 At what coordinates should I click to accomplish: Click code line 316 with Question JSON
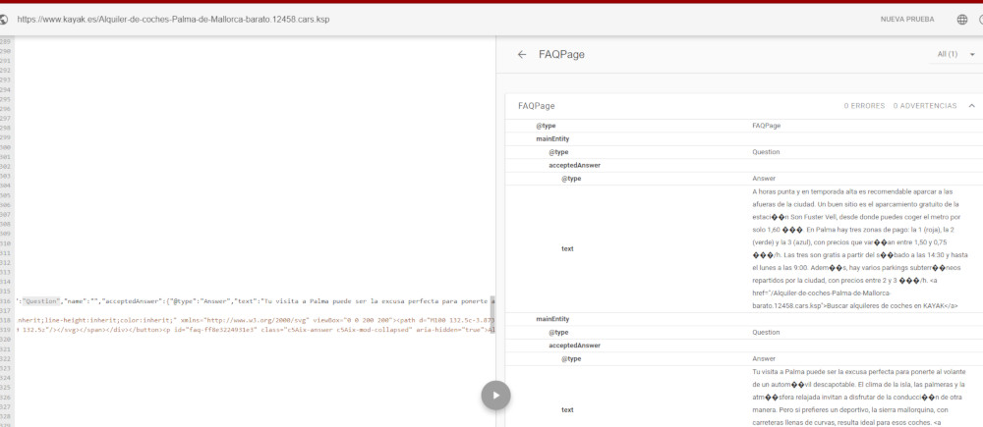[x=246, y=302]
